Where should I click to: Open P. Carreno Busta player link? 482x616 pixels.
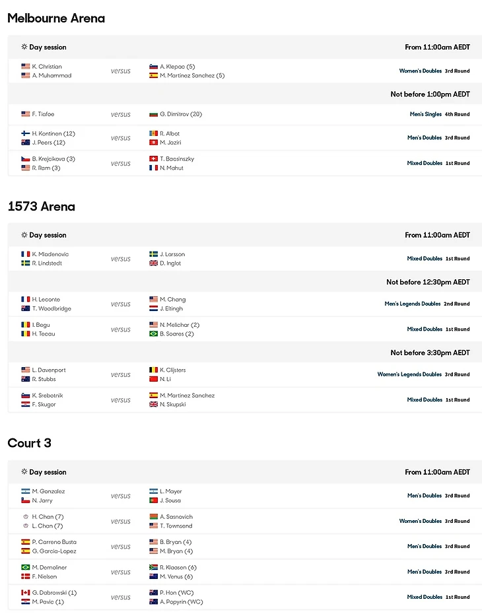pos(54,542)
